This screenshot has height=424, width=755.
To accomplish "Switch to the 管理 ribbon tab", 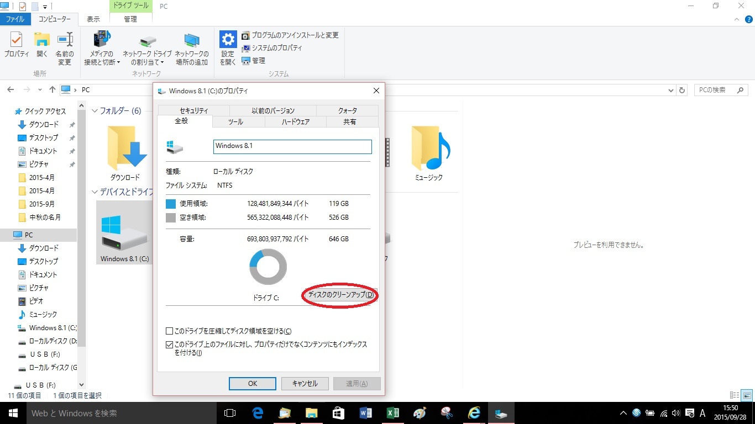I will [130, 19].
